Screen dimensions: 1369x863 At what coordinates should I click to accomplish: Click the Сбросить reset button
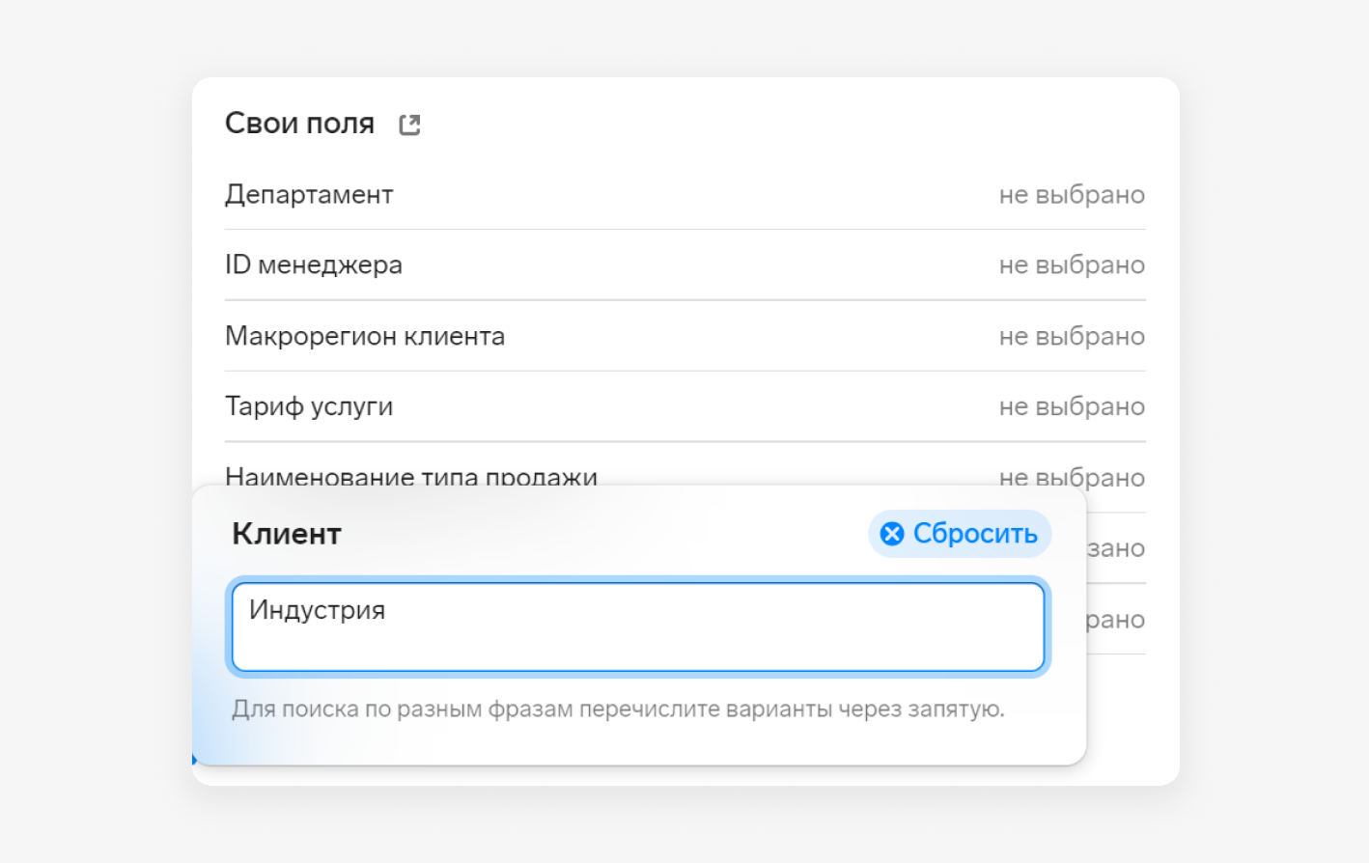pos(960,534)
